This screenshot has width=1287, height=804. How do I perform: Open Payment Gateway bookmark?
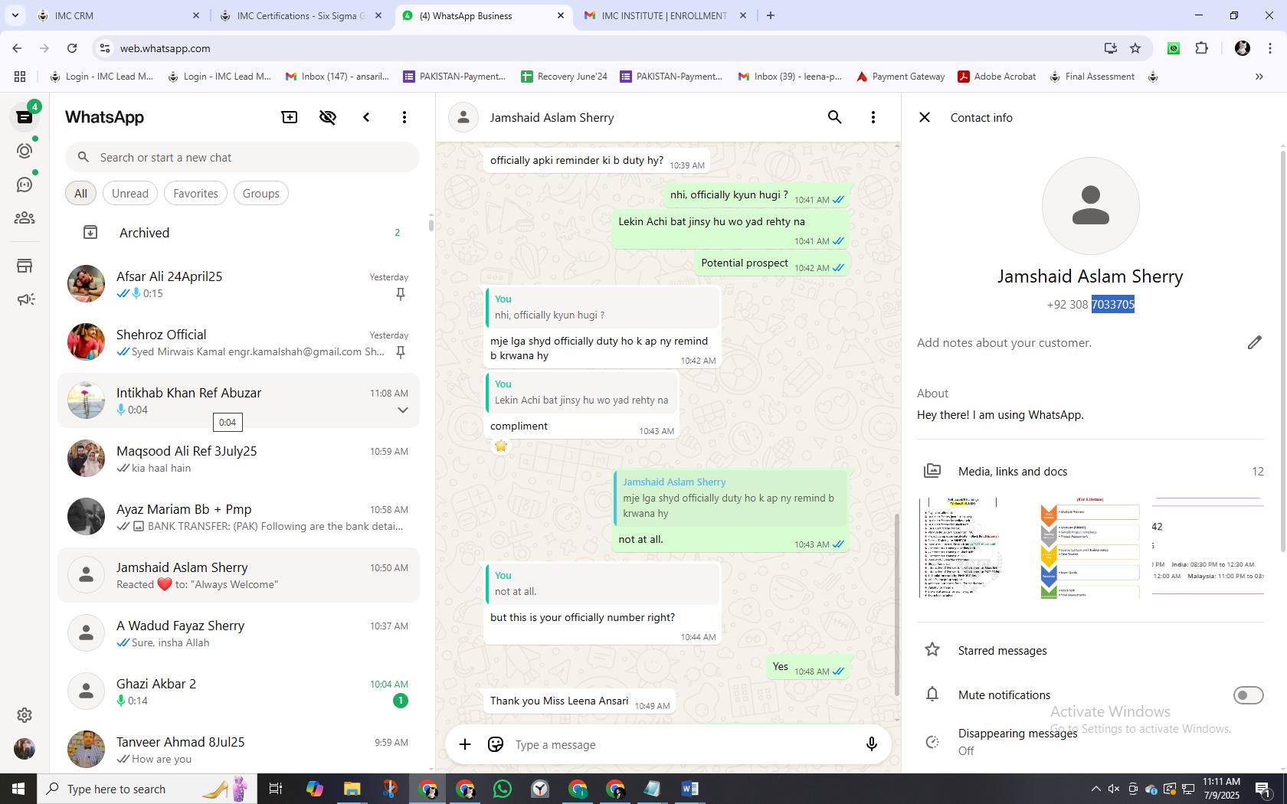pyautogui.click(x=901, y=77)
